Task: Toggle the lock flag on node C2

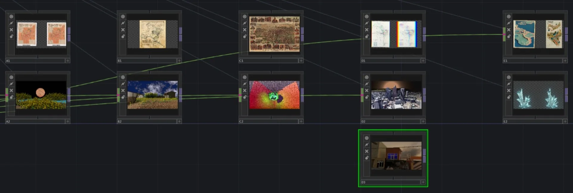Action: pos(245,97)
